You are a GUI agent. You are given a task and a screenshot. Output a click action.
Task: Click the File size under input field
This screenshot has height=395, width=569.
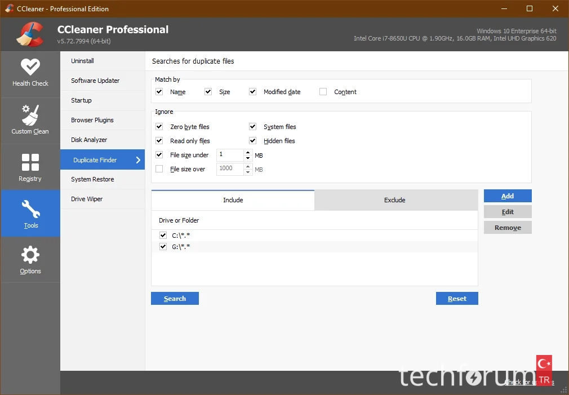[230, 155]
